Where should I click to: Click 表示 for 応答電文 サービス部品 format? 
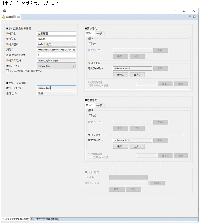coord(121,147)
